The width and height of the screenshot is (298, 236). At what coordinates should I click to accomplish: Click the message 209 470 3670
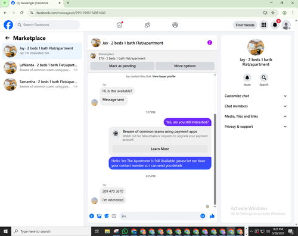click(113, 191)
